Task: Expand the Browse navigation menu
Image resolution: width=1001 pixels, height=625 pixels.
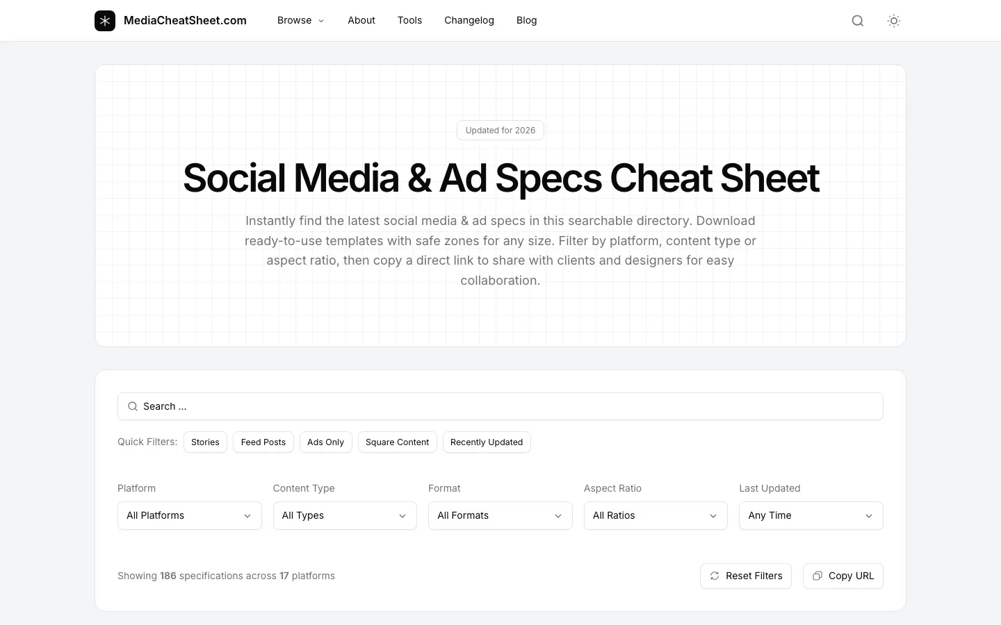Action: point(300,21)
